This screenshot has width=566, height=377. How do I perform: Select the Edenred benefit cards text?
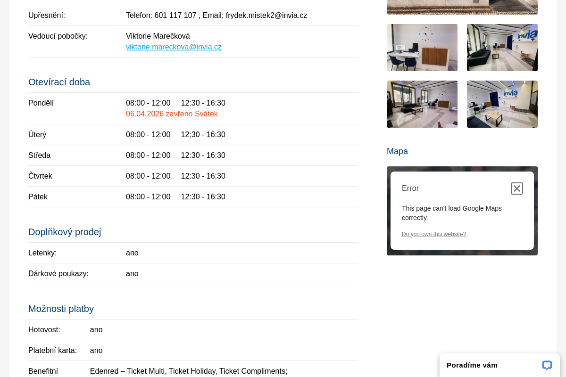click(x=188, y=371)
